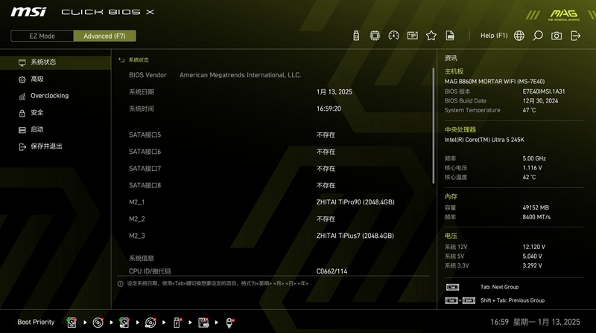Select 高级 in the left sidebar

tap(37, 79)
